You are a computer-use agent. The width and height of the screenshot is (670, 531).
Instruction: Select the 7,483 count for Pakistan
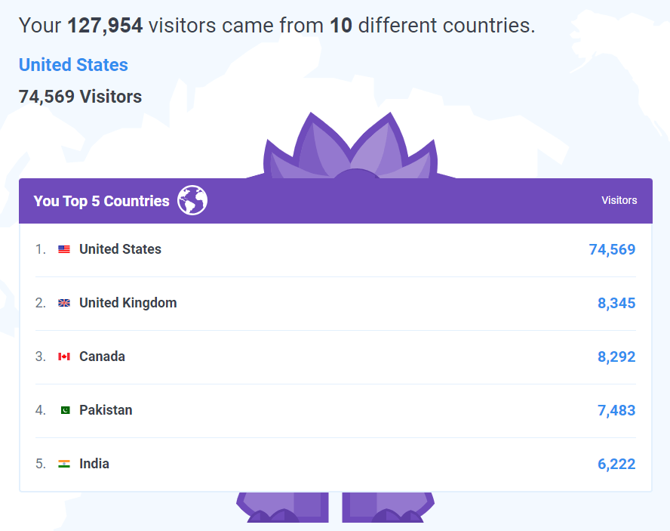[616, 409]
